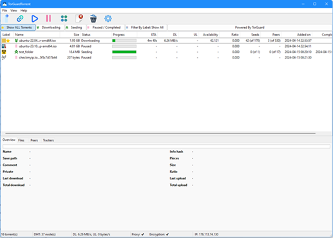Click paused status icon of ubuntu-23.10
333x238 pixels.
pos(16,46)
